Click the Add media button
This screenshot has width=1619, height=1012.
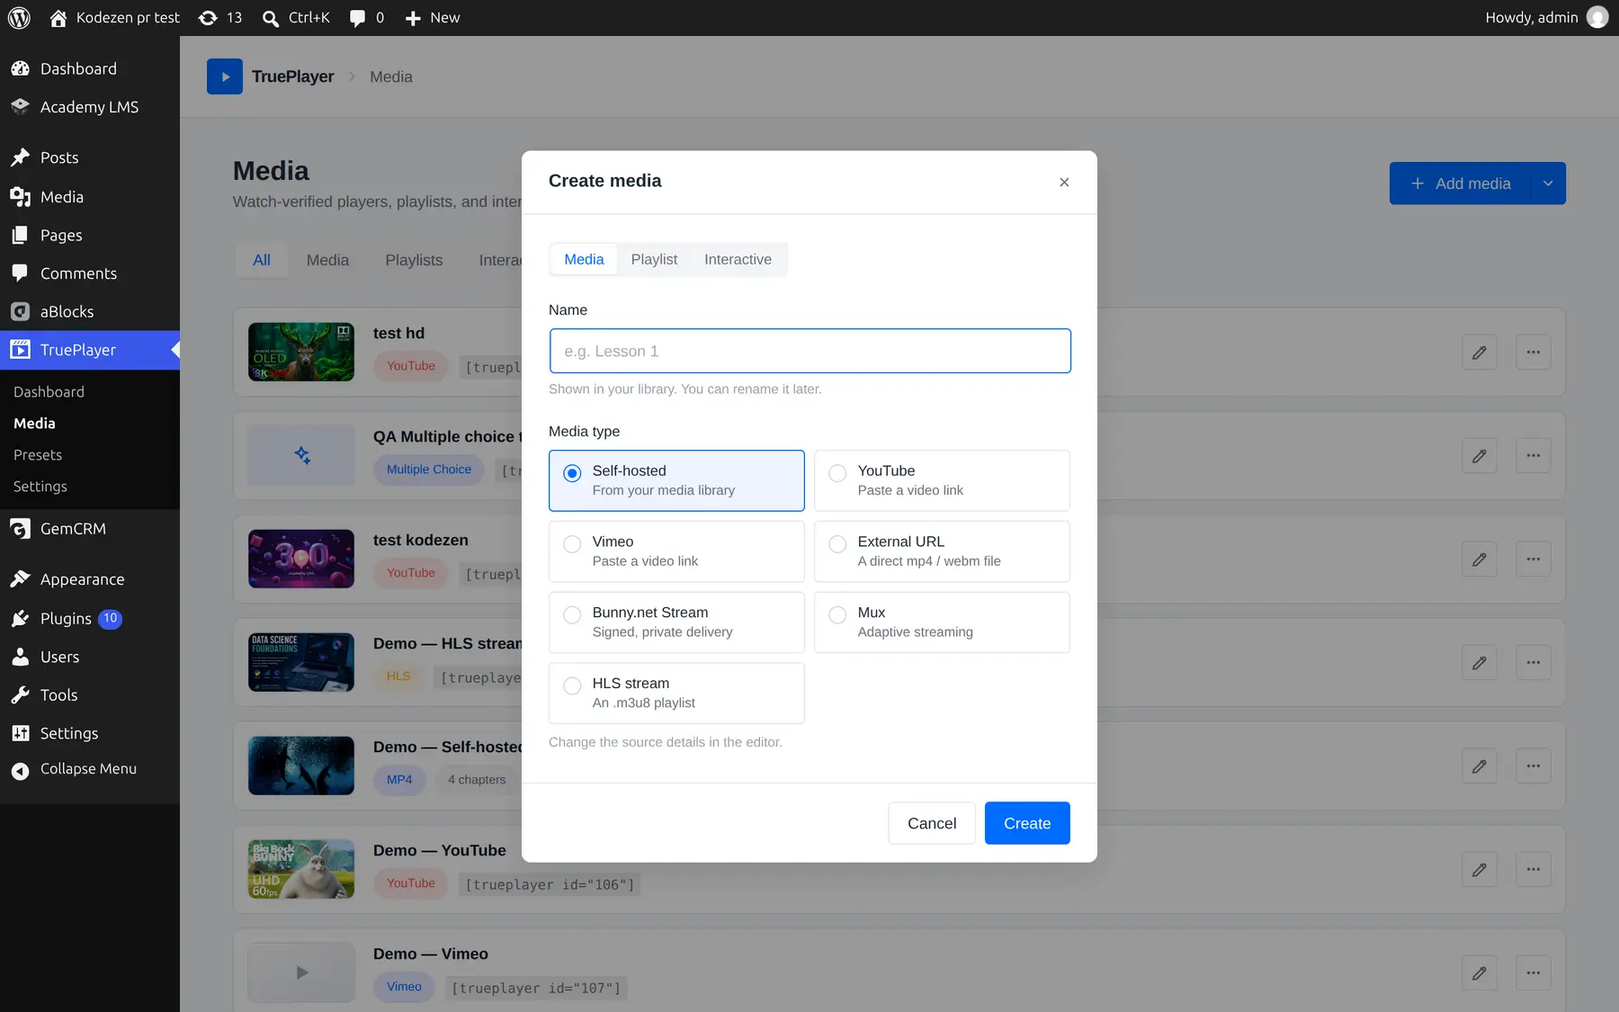(1460, 184)
